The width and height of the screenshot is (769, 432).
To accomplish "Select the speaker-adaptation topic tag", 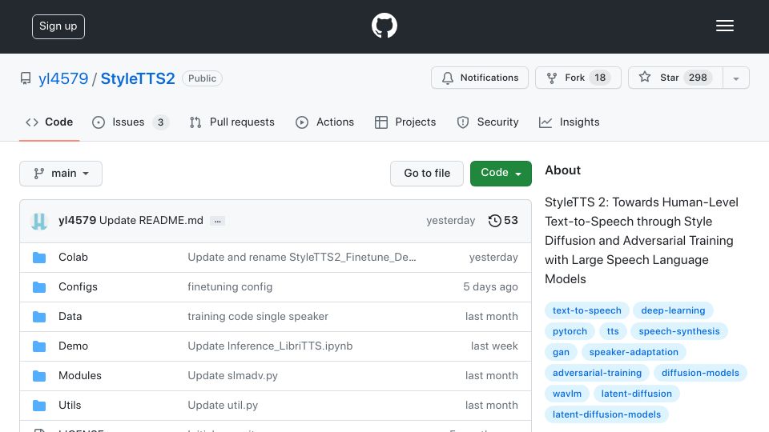I will tap(634, 352).
